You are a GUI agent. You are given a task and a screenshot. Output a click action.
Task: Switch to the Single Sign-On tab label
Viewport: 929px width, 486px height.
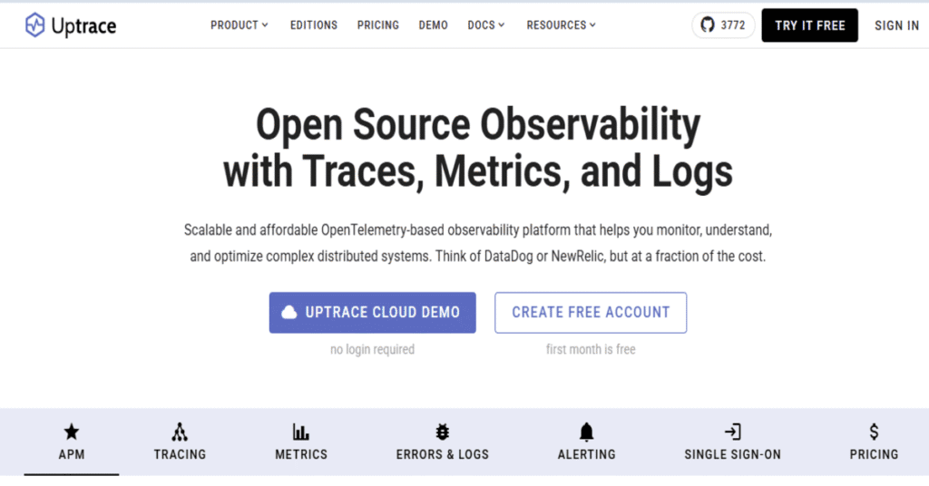pyautogui.click(x=733, y=454)
